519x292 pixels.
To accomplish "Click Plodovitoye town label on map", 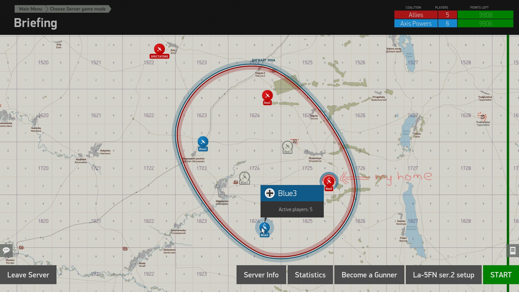I will [x=315, y=160].
